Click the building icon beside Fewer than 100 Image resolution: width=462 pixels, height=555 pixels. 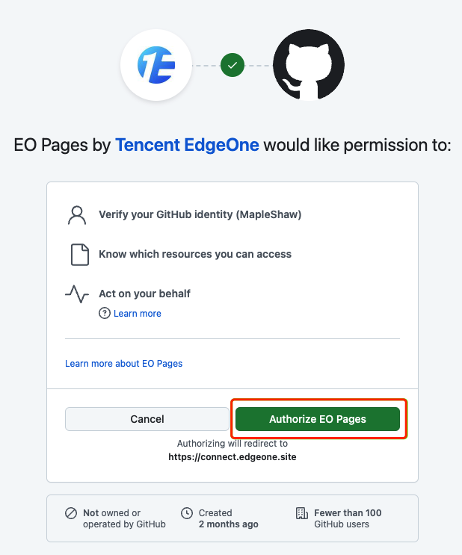click(302, 513)
